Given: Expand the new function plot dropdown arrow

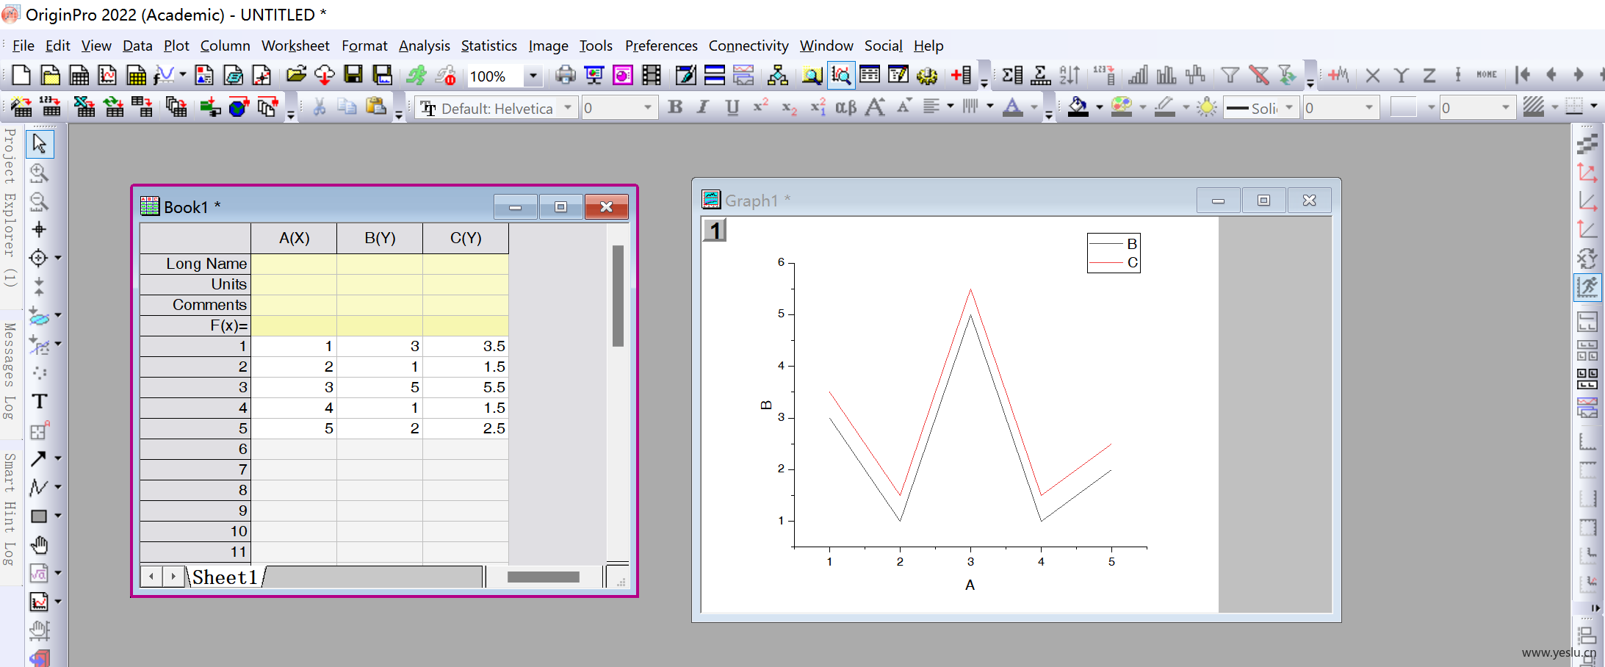Looking at the screenshot, I should click(182, 75).
